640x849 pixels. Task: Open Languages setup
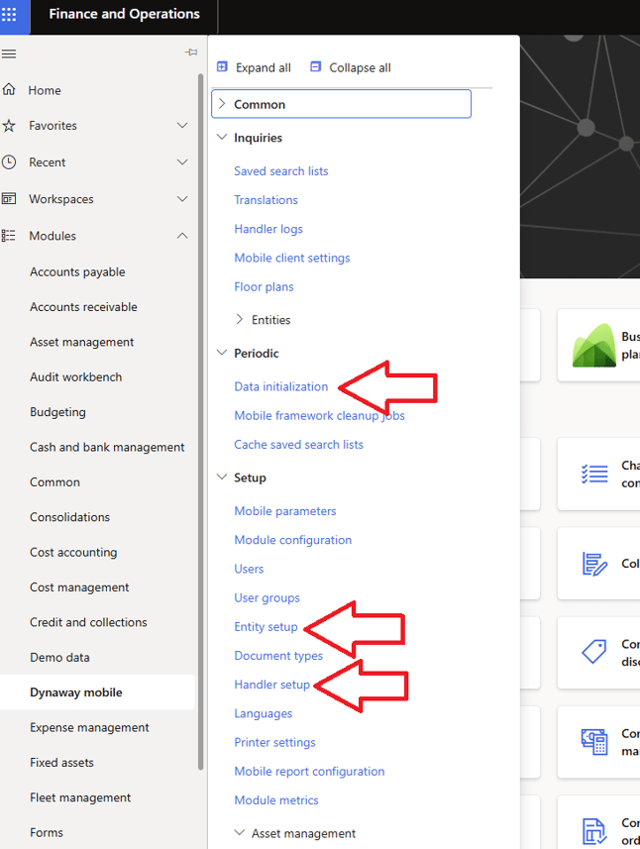click(264, 713)
